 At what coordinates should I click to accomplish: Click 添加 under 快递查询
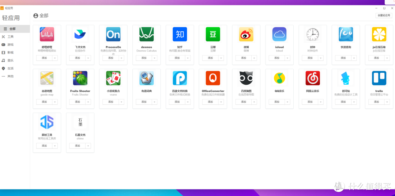pos(343,58)
